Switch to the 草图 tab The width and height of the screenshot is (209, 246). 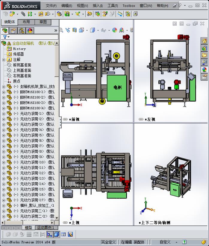(43, 22)
